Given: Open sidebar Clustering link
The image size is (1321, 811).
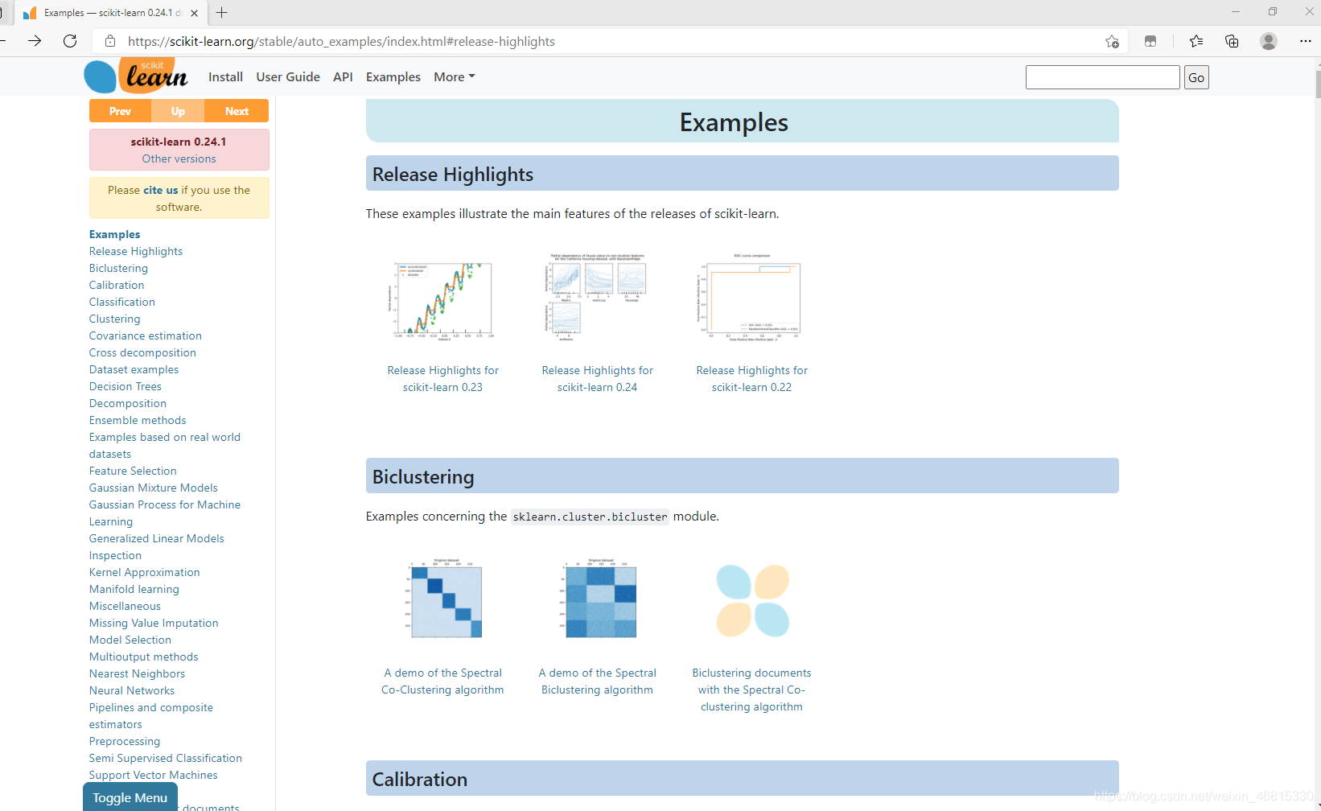Looking at the screenshot, I should click(114, 319).
